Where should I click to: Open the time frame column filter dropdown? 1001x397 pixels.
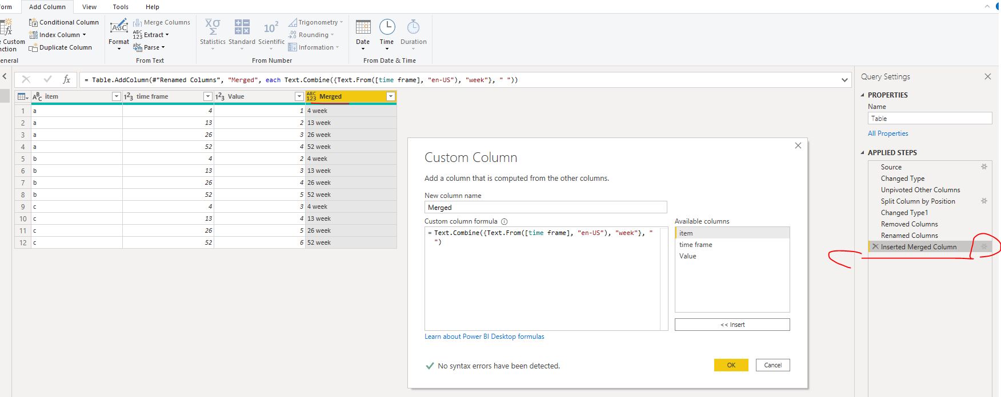coord(208,96)
